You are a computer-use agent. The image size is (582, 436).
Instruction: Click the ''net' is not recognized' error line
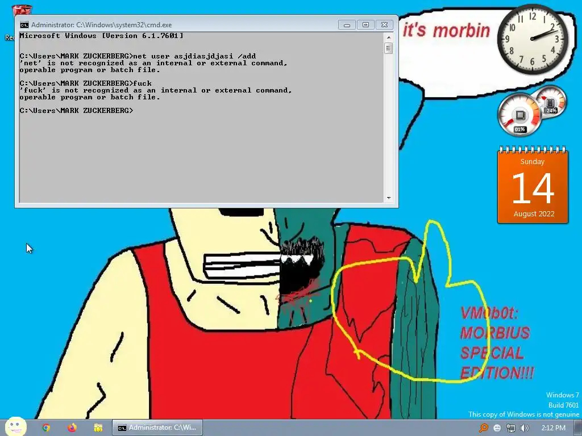(153, 63)
